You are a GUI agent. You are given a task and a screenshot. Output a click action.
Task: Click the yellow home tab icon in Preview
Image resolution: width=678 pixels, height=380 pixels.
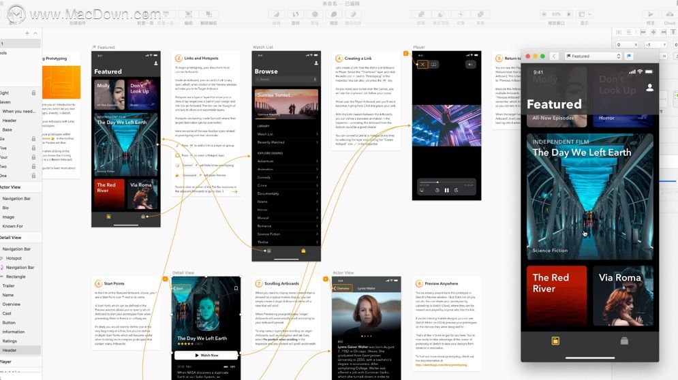click(x=555, y=341)
